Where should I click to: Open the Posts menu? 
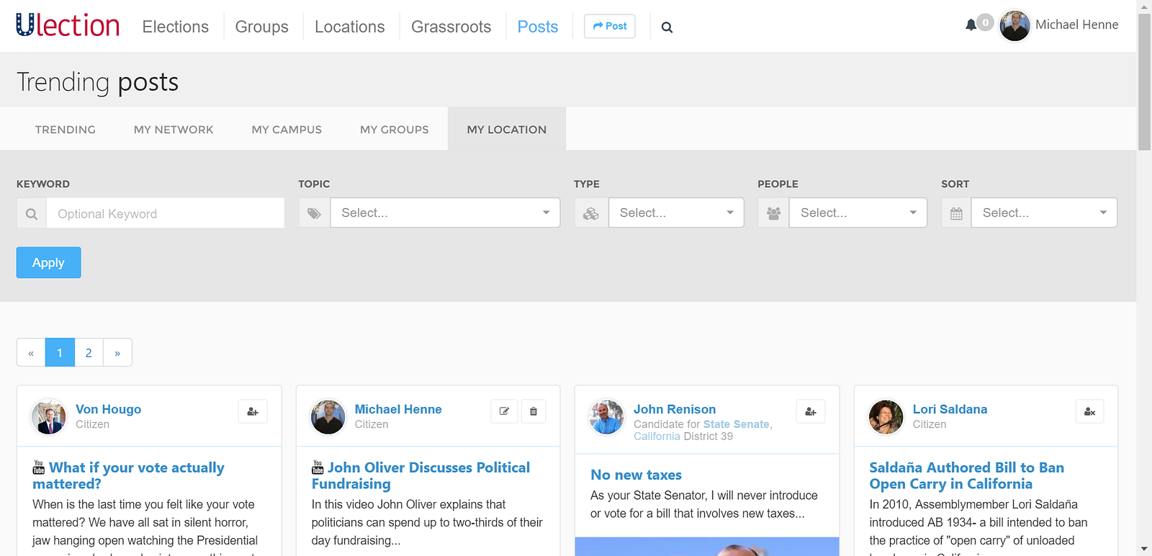[x=538, y=27]
